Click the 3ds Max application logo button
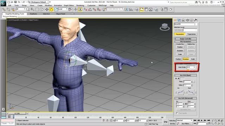The image size is (225, 126). 3,3
